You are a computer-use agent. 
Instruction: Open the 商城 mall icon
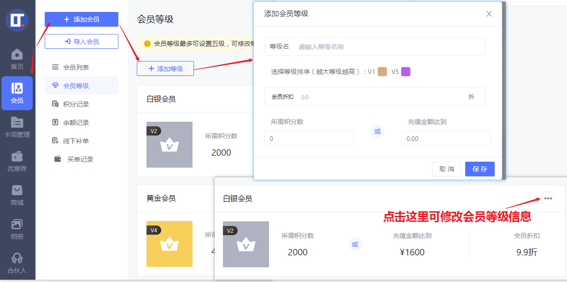pyautogui.click(x=17, y=193)
